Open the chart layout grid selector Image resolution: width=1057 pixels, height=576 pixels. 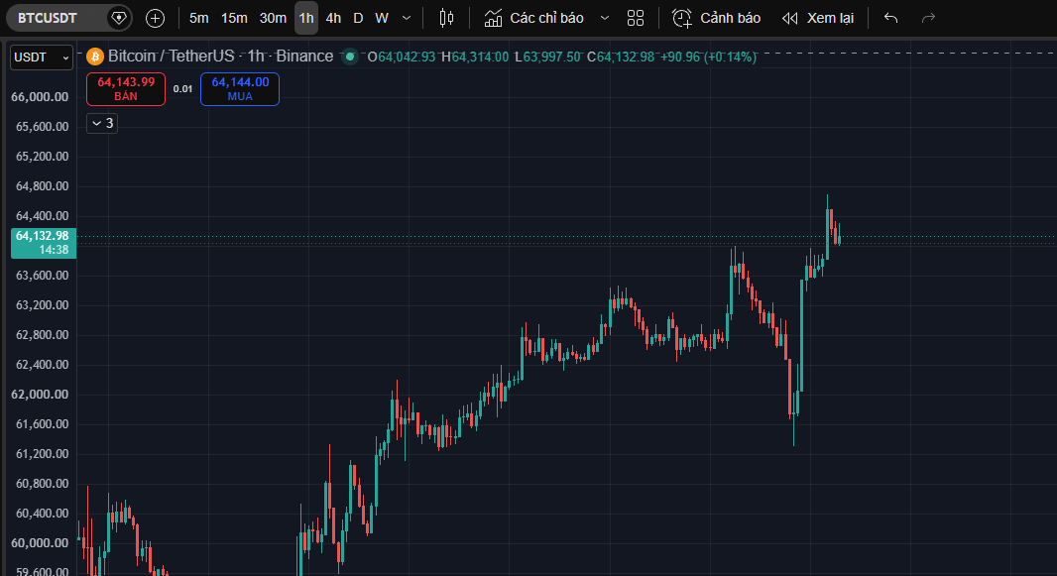635,18
